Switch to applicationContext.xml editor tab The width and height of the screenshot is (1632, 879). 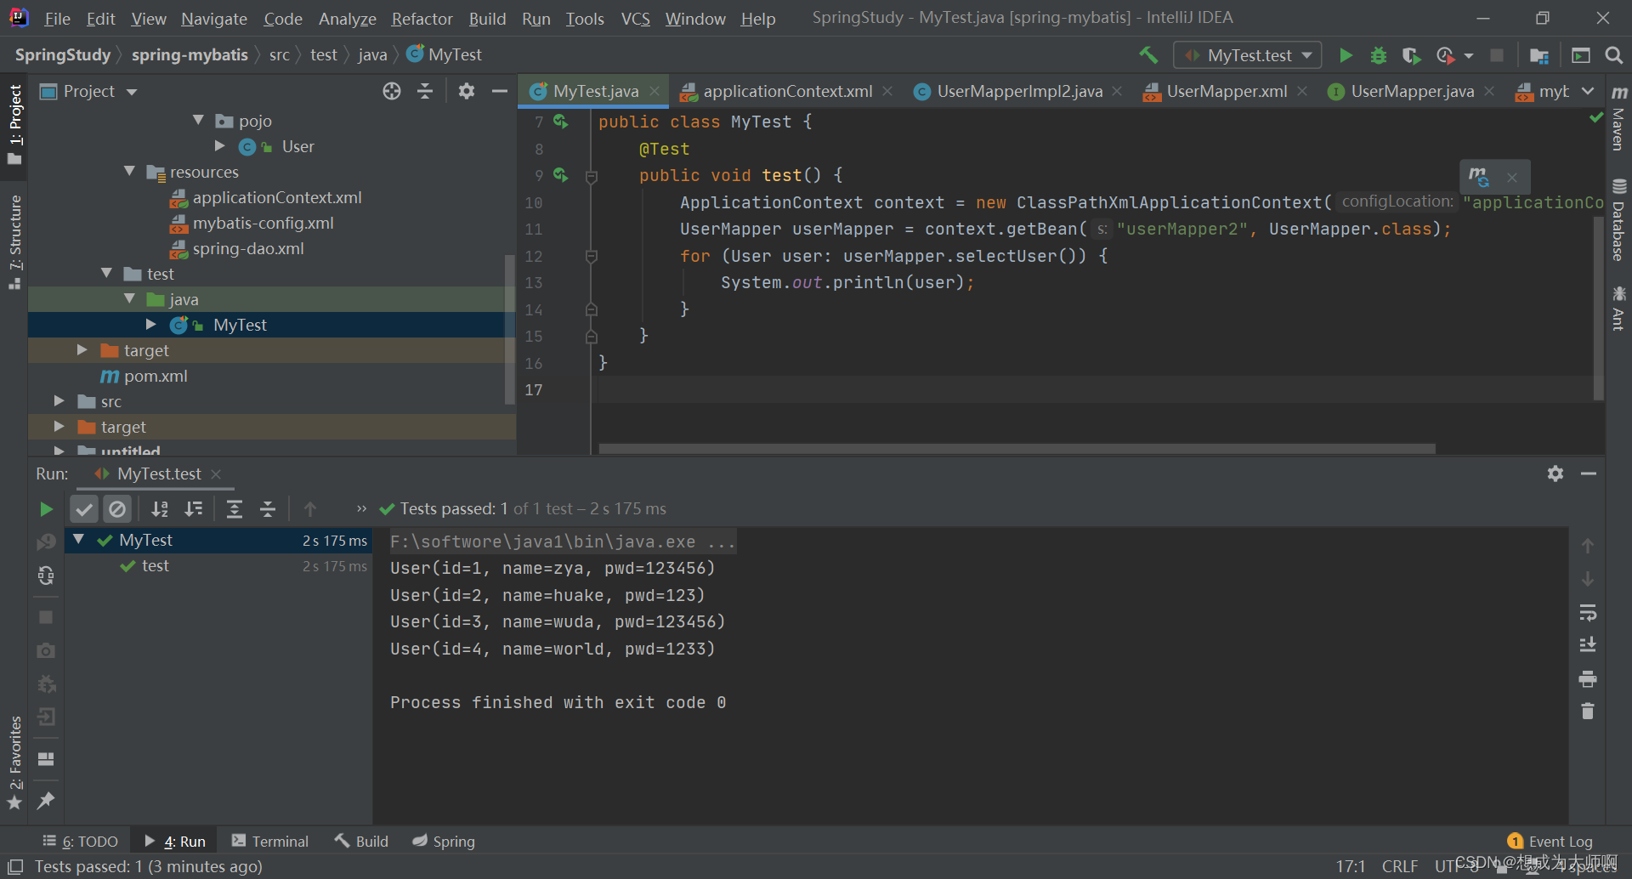click(786, 91)
